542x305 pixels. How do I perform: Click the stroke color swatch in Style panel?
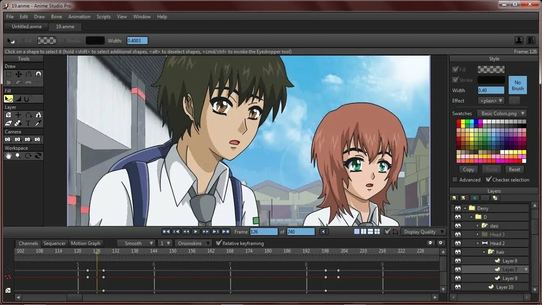coord(491,80)
